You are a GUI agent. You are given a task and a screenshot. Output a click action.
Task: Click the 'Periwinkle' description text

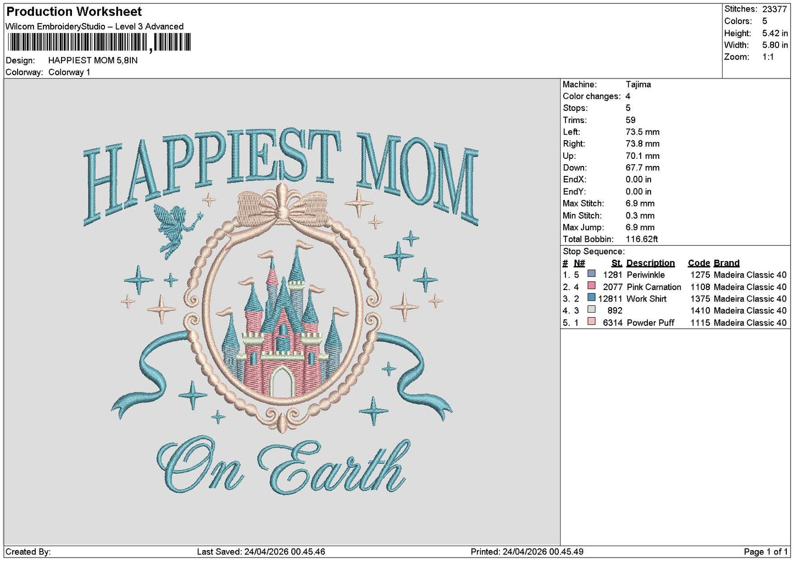click(646, 275)
